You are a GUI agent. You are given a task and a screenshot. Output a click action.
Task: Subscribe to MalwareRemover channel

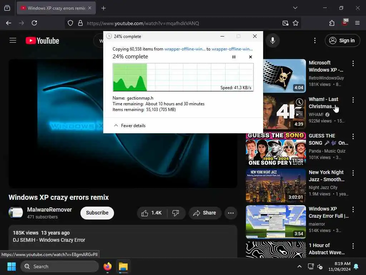coord(97,213)
